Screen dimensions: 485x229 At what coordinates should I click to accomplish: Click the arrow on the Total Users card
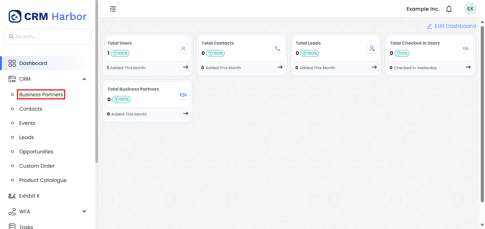point(186,67)
